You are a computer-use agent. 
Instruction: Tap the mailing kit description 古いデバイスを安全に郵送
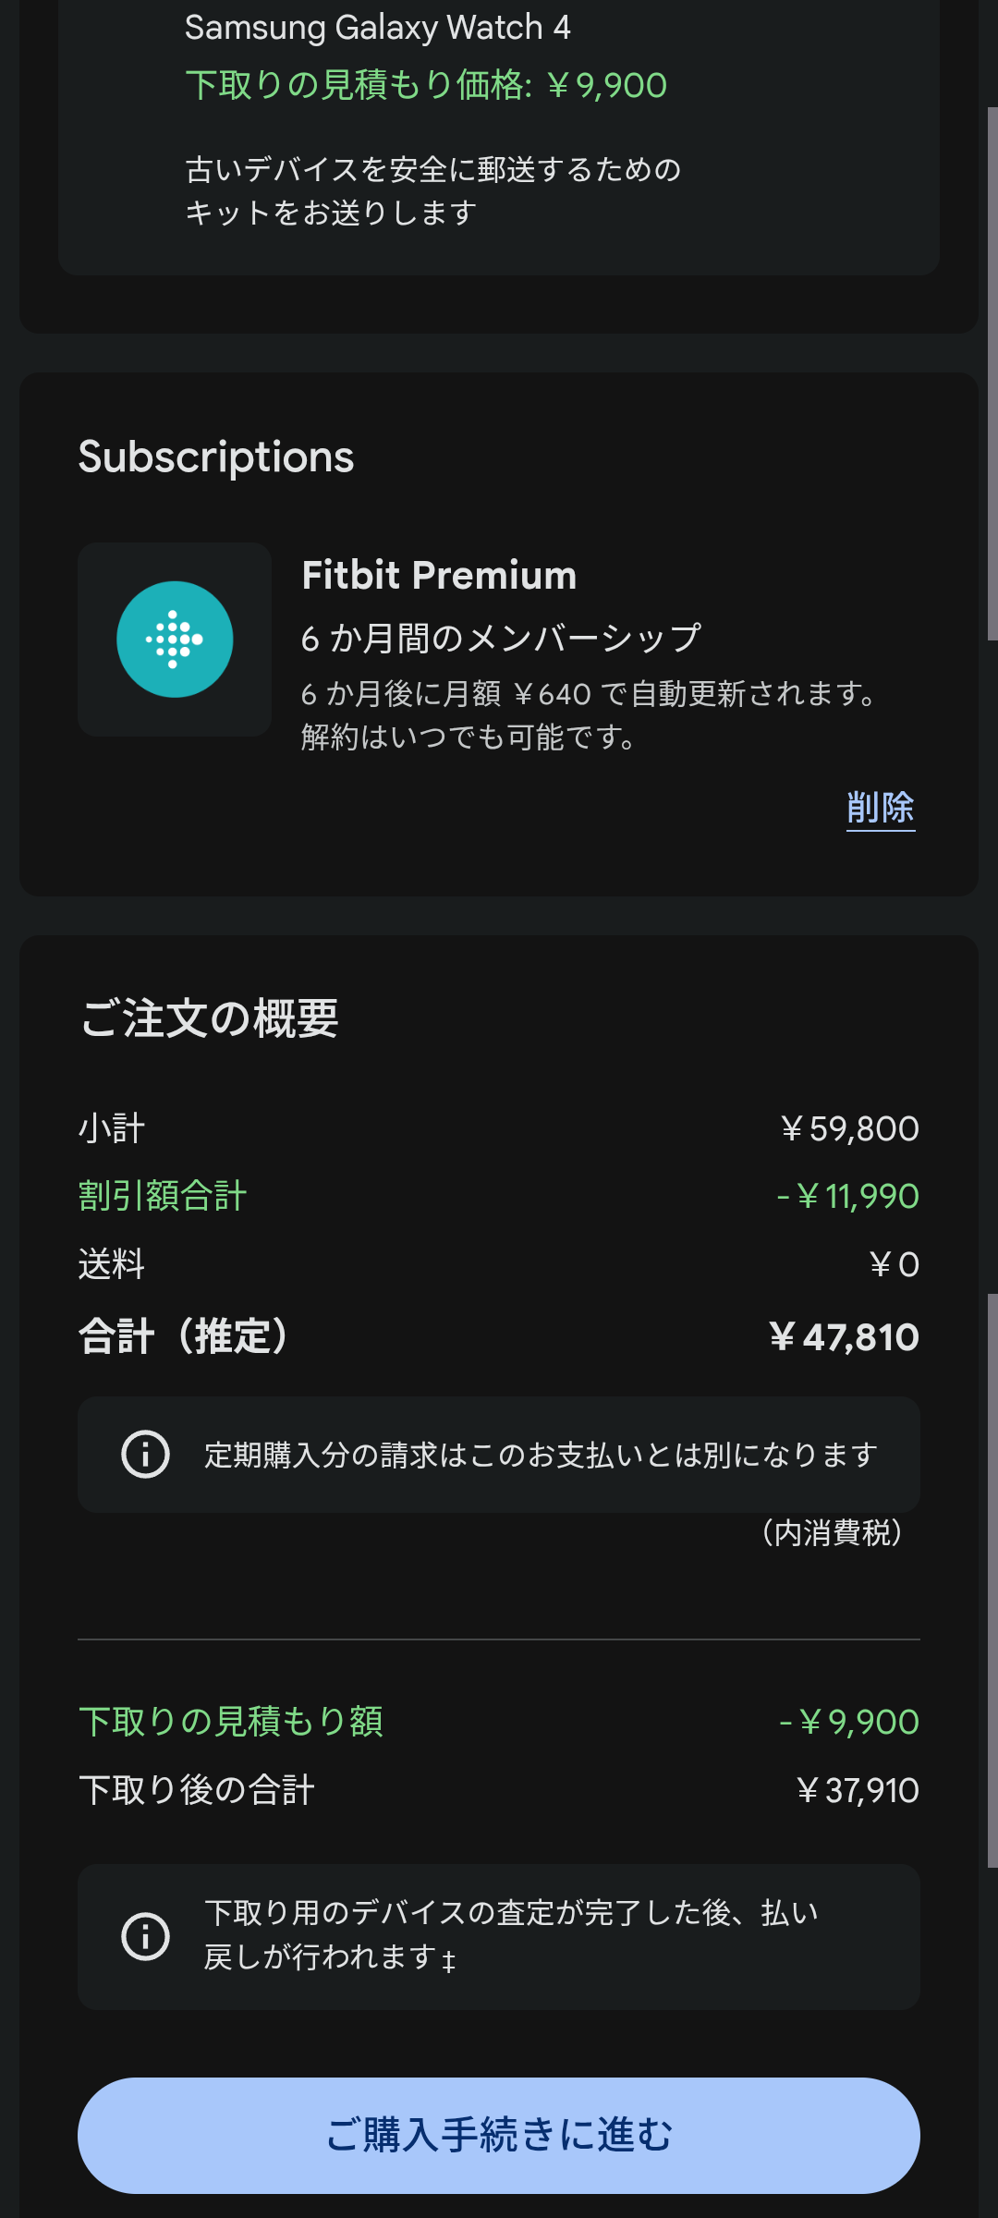click(432, 190)
